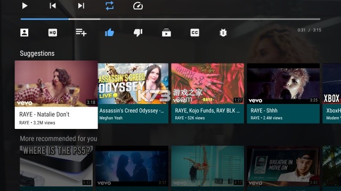
Task: Skip to next track
Action: [81, 6]
